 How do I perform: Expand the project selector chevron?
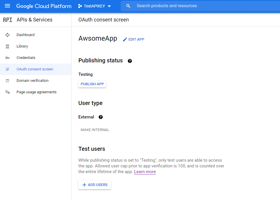109,6
